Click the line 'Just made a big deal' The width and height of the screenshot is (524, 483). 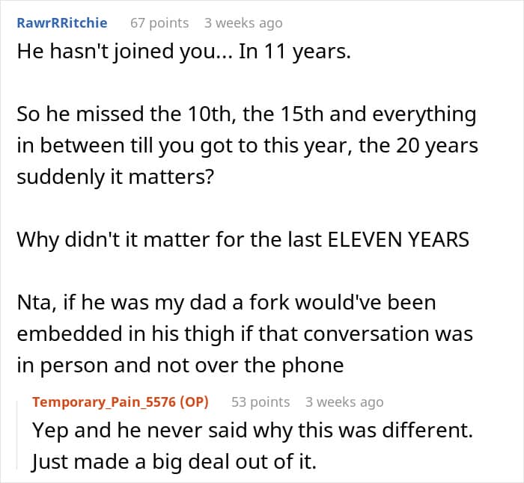pos(174,462)
